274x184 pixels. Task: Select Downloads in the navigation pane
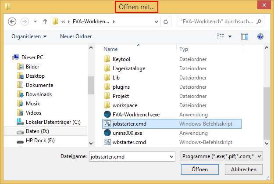pyautogui.click(x=39, y=94)
